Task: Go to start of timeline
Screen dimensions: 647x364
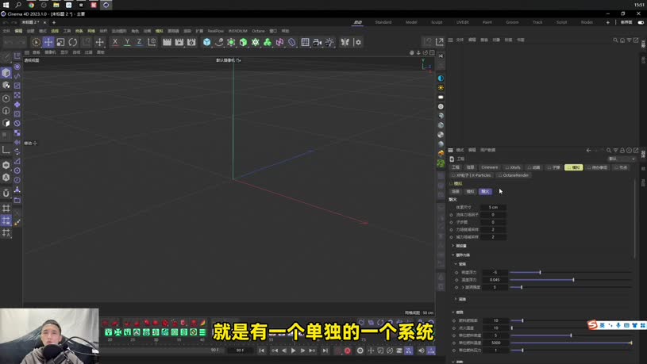Action: [x=262, y=351]
